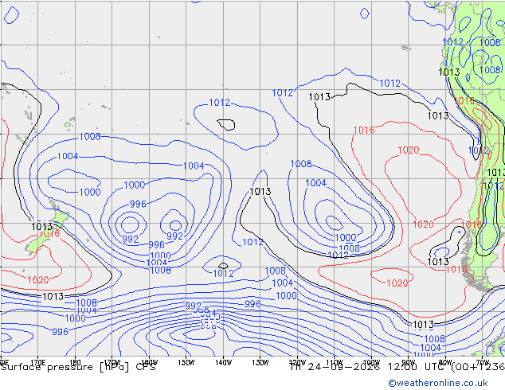The height and width of the screenshot is (390, 505).
Task: Open the weatheronline.co.uk copyright link
Action: coord(437,383)
